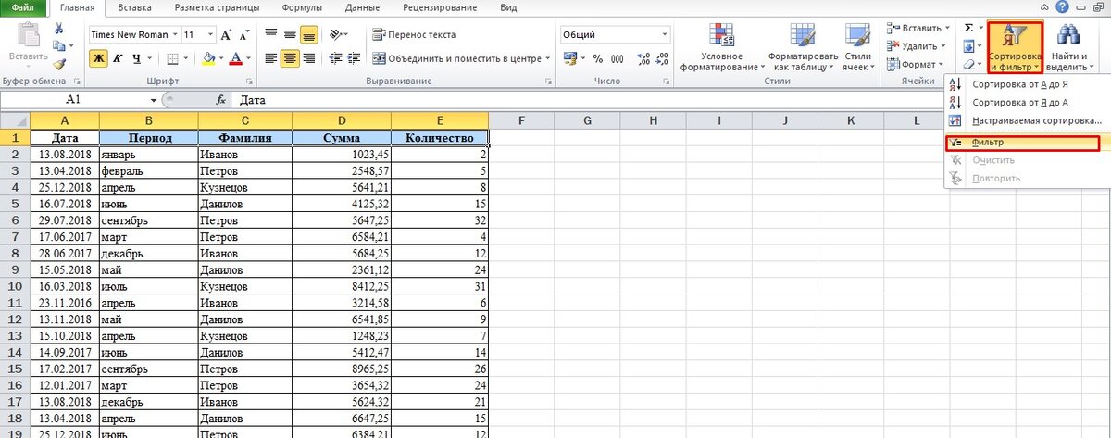Increase the cell indent
This screenshot has height=438, width=1111.
pos(354,58)
